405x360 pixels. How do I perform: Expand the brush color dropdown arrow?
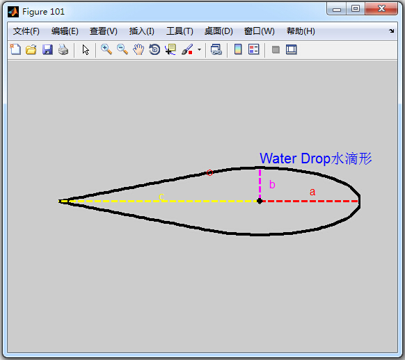(x=200, y=49)
